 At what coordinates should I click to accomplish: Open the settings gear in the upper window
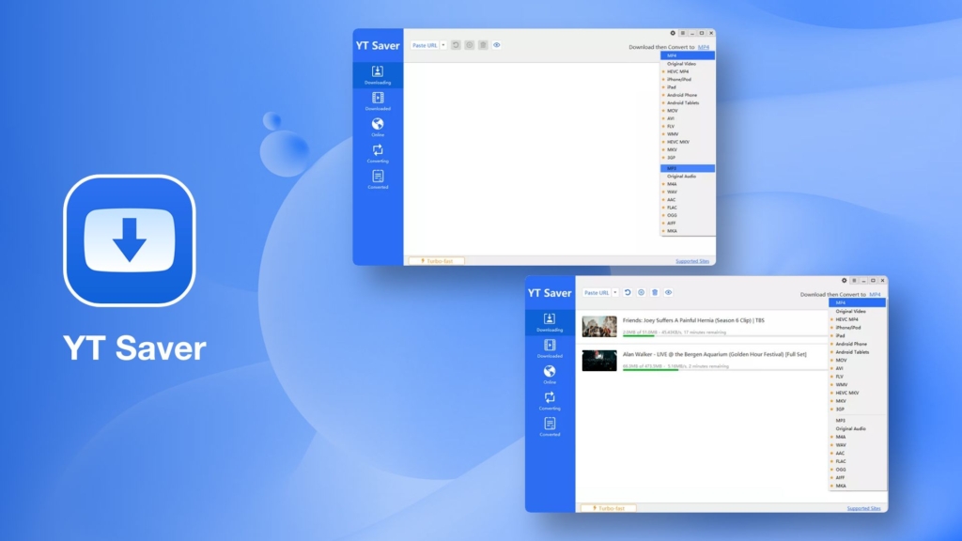(673, 33)
